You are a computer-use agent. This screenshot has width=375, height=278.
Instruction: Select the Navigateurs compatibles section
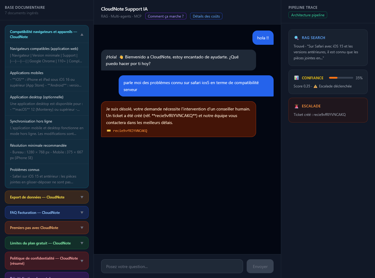pos(47,55)
